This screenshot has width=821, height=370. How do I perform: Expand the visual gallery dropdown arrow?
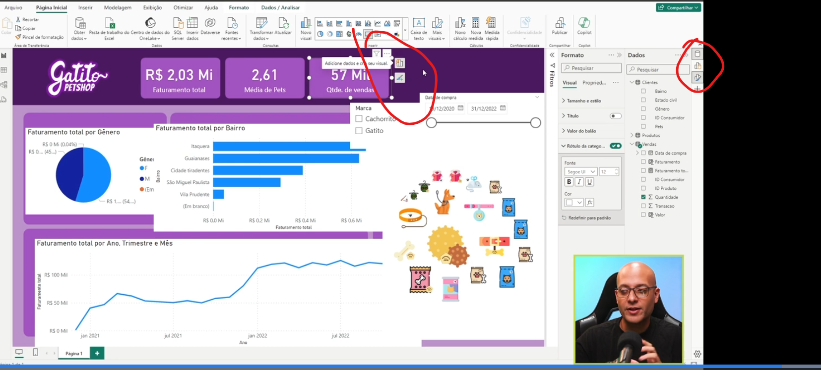pyautogui.click(x=405, y=30)
